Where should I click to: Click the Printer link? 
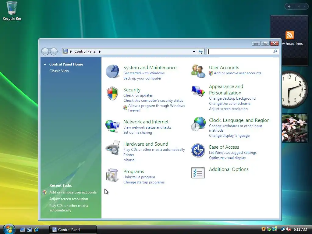pyautogui.click(x=129, y=155)
